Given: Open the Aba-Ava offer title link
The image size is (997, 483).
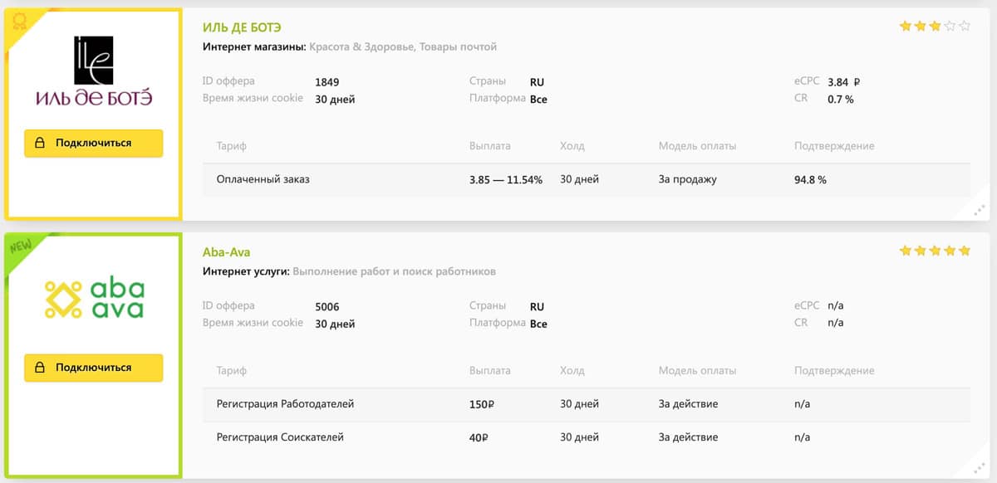Looking at the screenshot, I should [226, 251].
